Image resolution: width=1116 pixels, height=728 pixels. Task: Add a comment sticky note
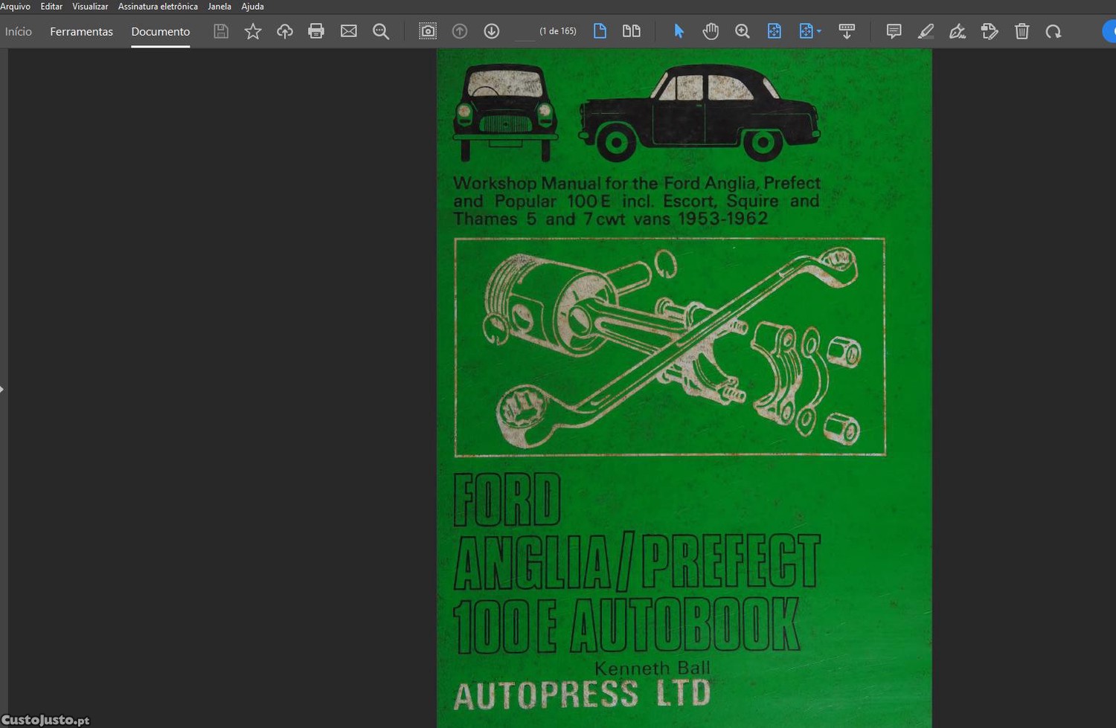coord(894,31)
